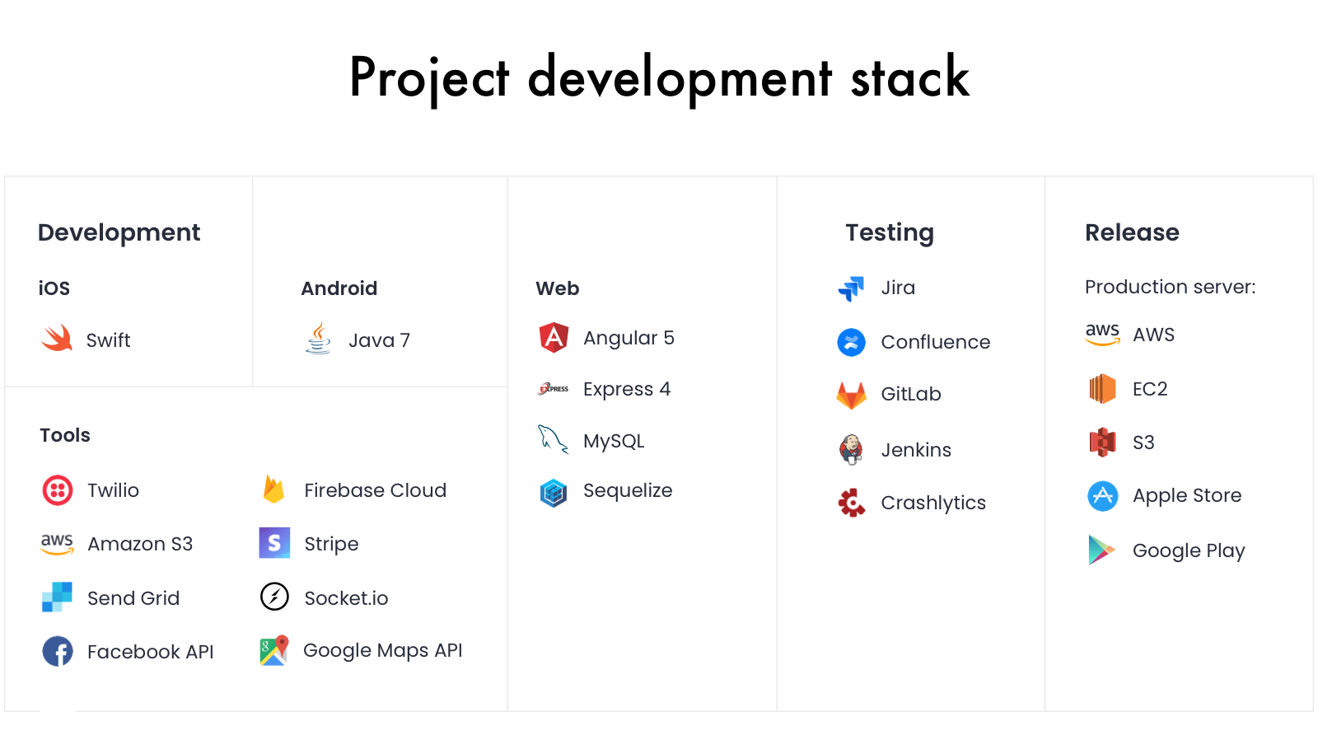
Task: Click the Jira blue logo icon
Action: coord(851,288)
